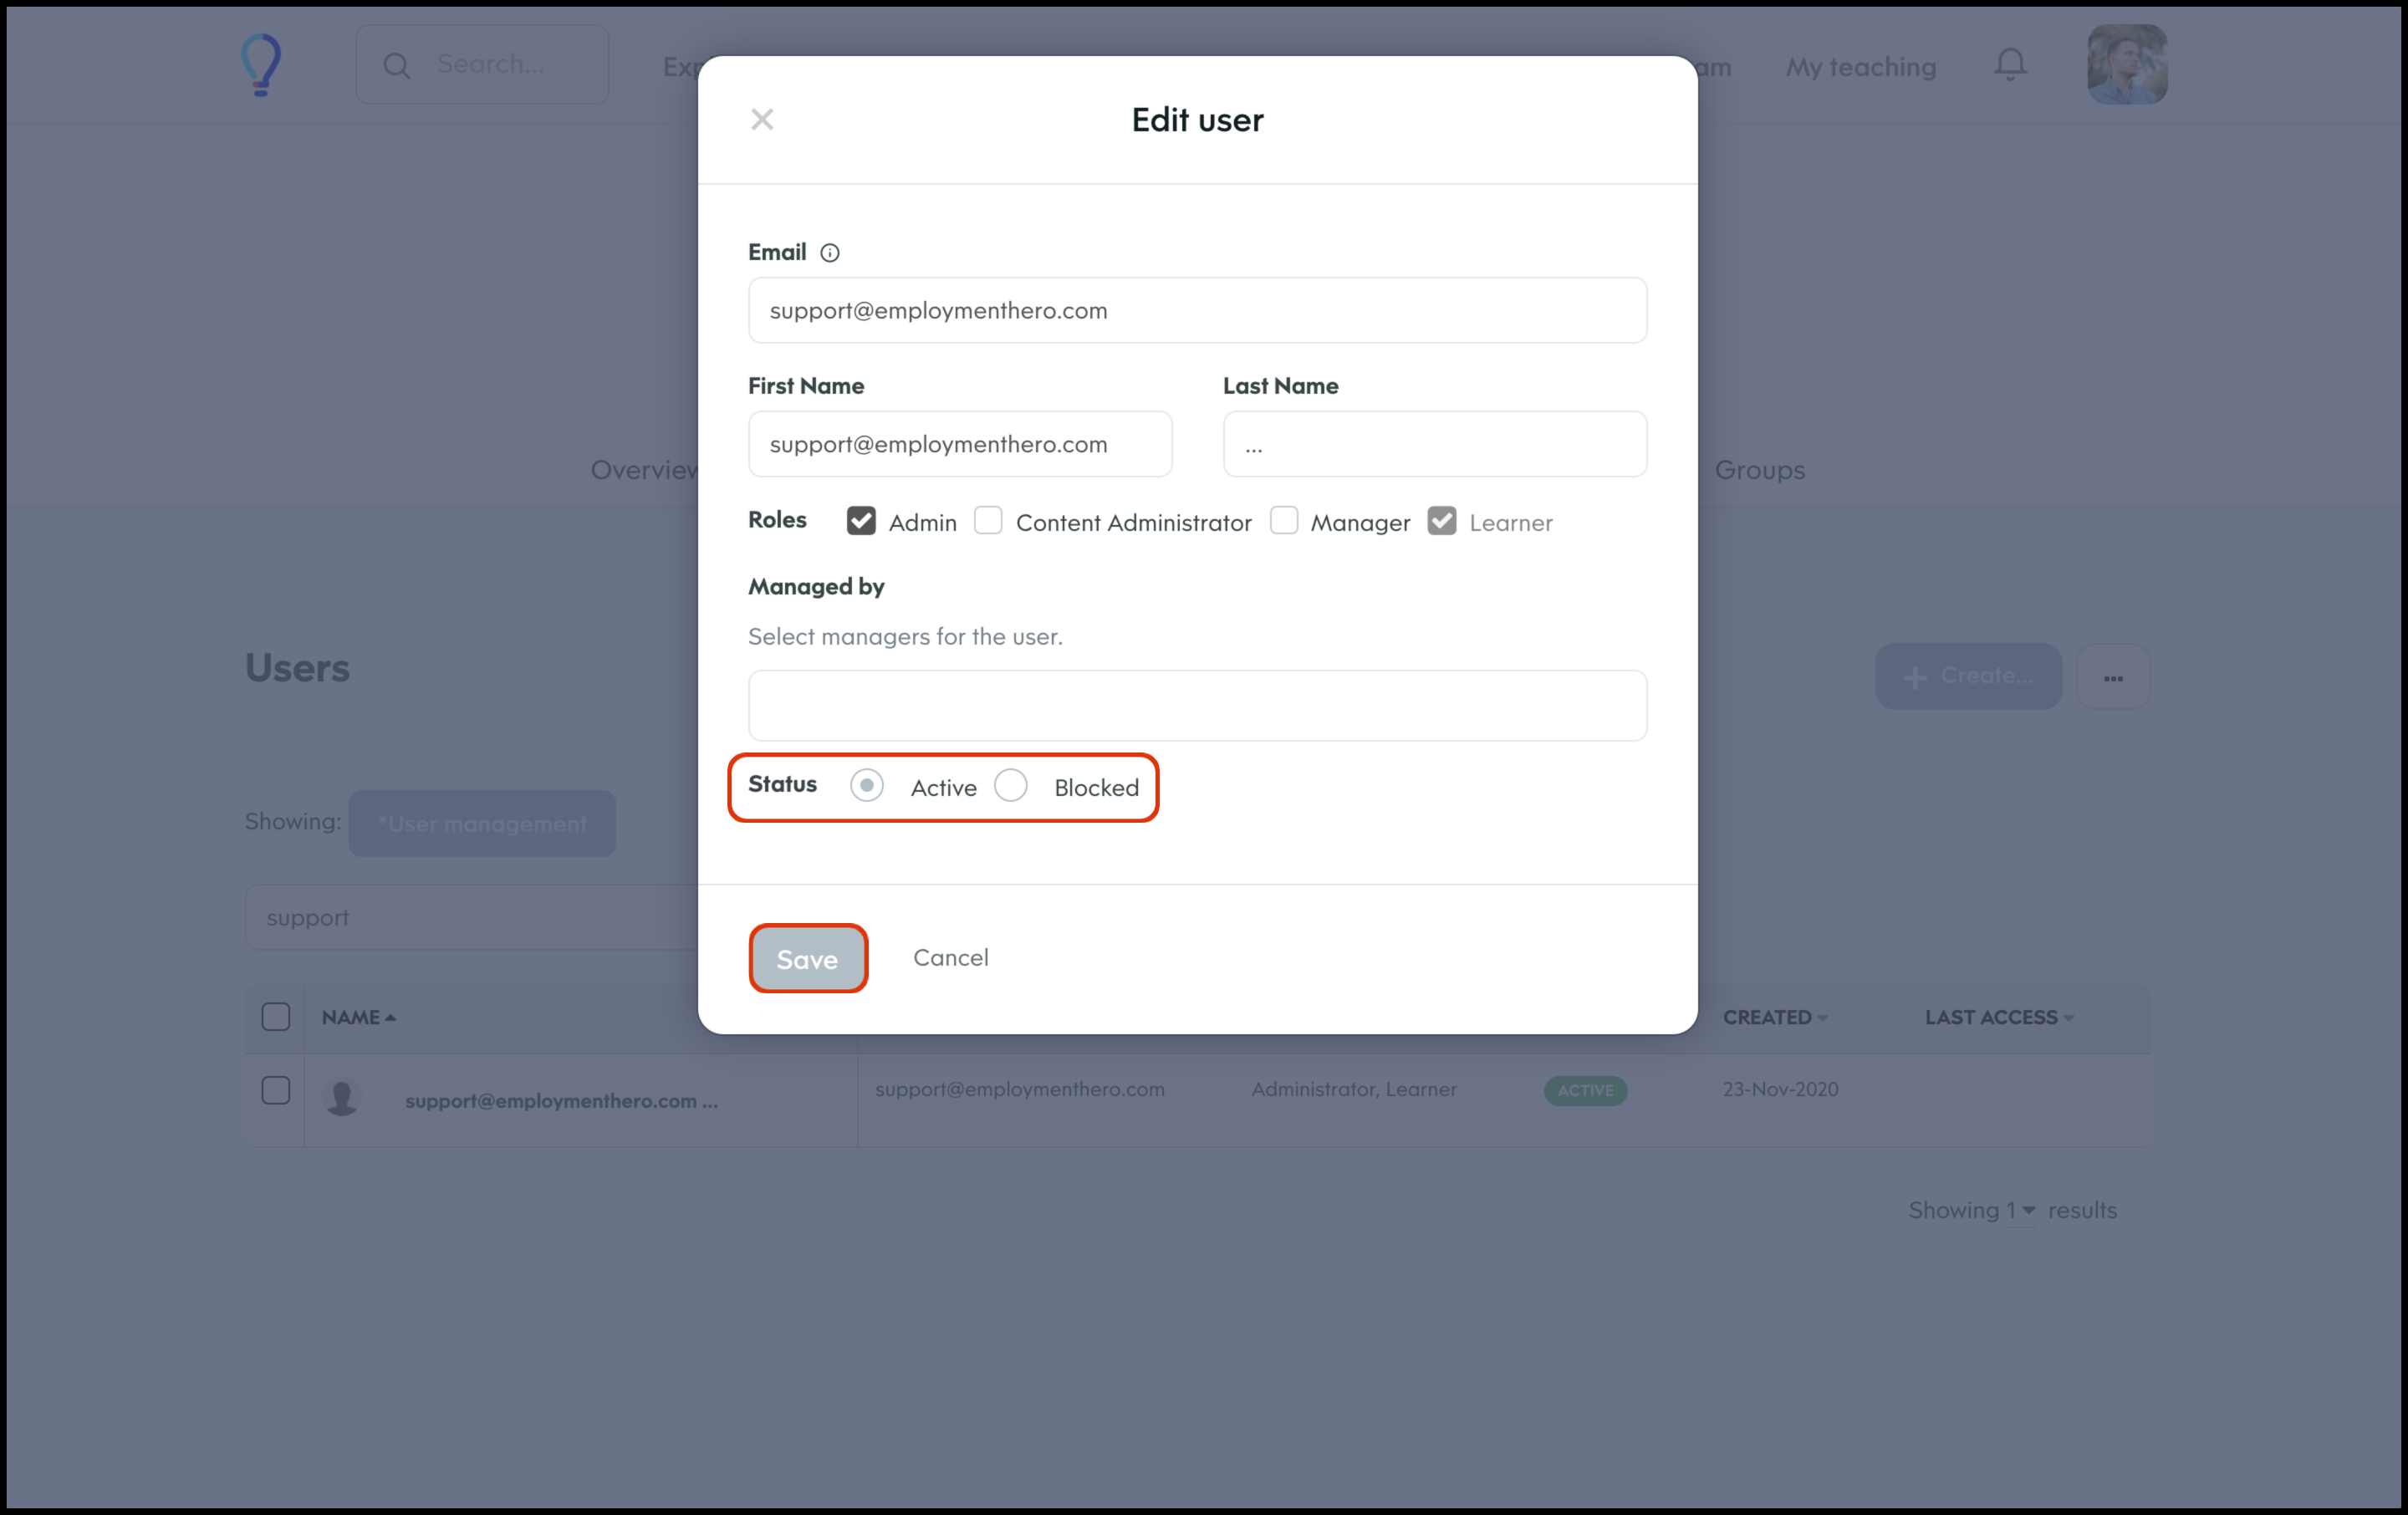Click the search magnifier icon
The width and height of the screenshot is (2408, 1515).
tap(397, 66)
